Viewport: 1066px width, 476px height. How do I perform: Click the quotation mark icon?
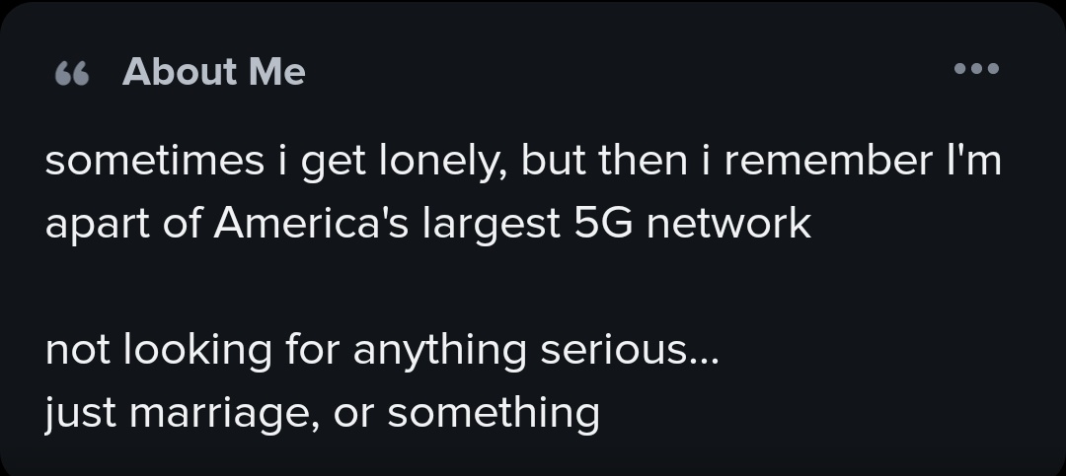point(72,73)
